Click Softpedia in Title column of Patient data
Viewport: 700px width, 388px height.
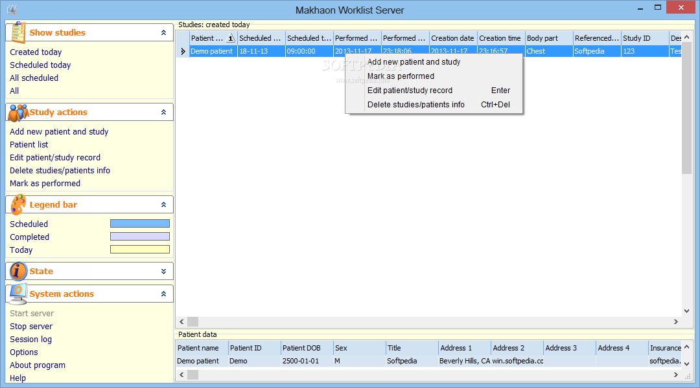(412, 361)
